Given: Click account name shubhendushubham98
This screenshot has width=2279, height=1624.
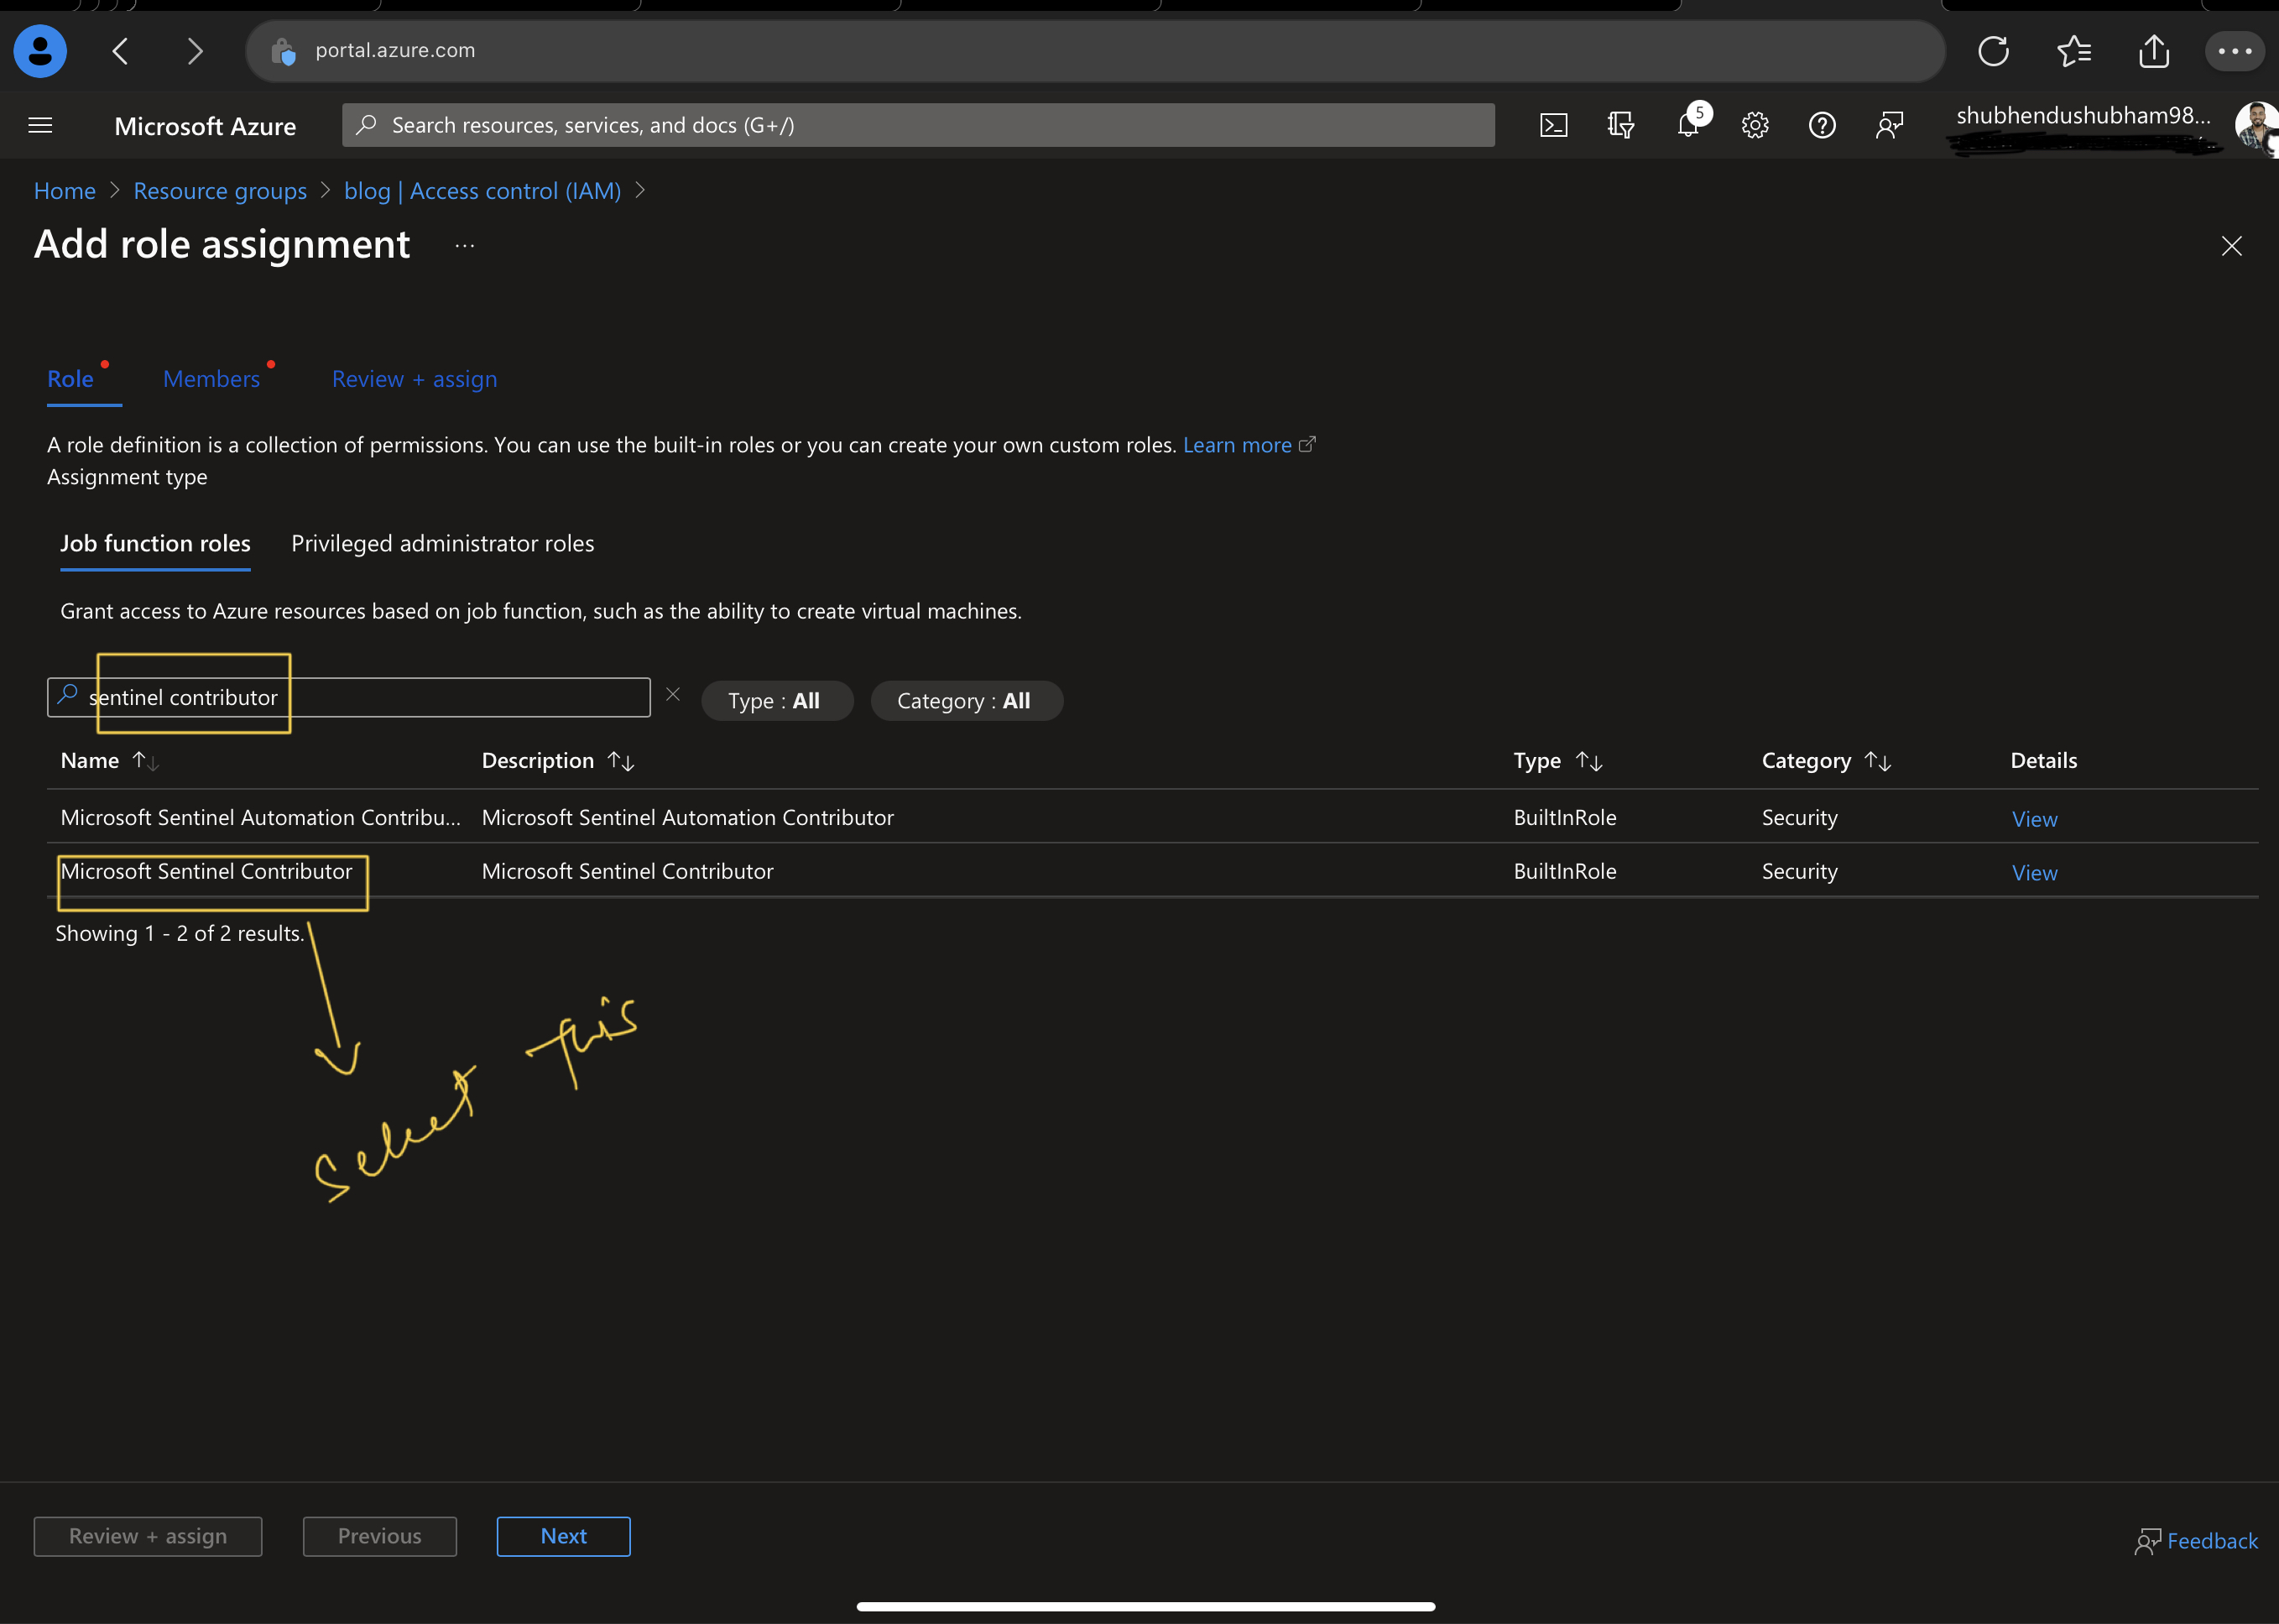Looking at the screenshot, I should [x=2083, y=116].
